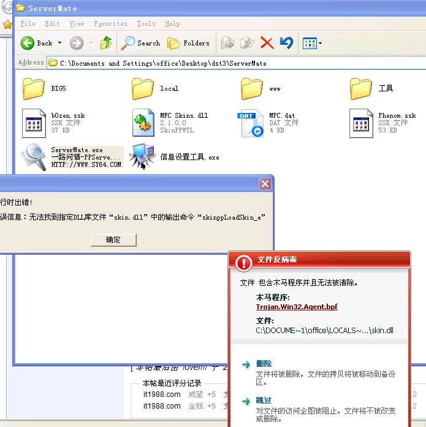Click the red Delete toolbar icon

[267, 43]
